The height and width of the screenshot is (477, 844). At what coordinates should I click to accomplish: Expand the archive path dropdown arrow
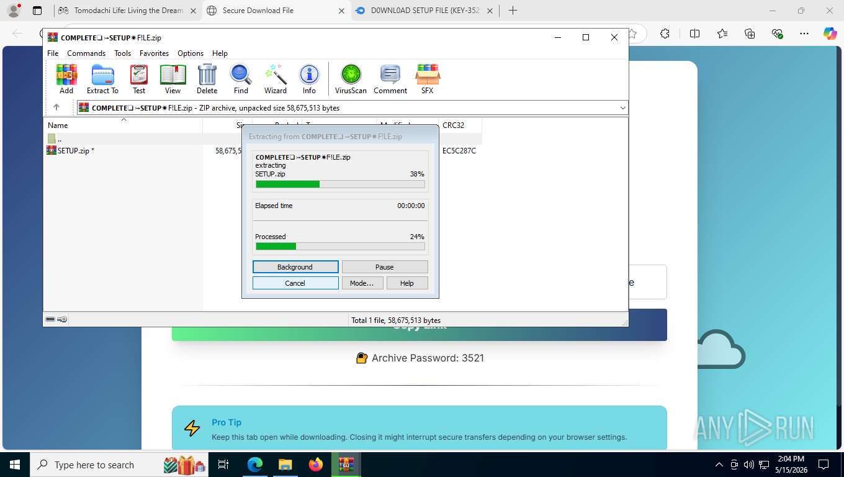click(x=623, y=108)
